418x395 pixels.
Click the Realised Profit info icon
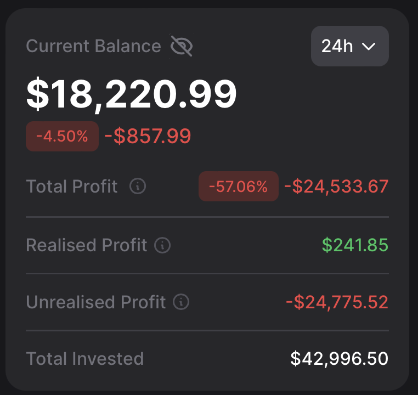pyautogui.click(x=162, y=245)
